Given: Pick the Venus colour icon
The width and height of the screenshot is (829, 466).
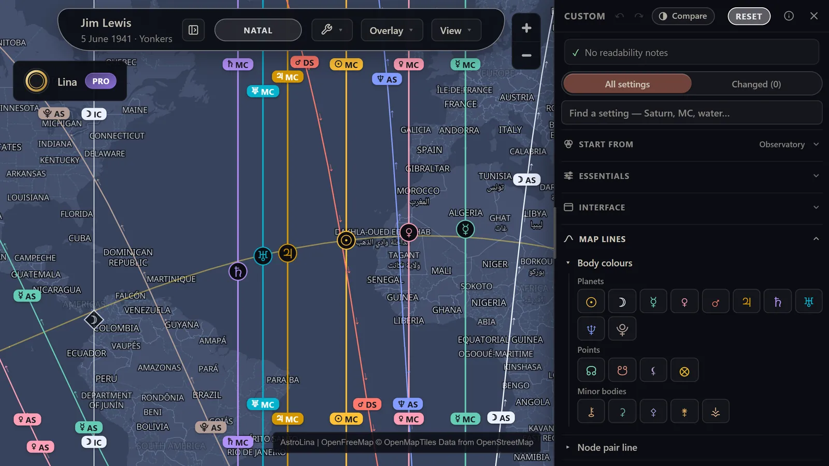Looking at the screenshot, I should [684, 302].
